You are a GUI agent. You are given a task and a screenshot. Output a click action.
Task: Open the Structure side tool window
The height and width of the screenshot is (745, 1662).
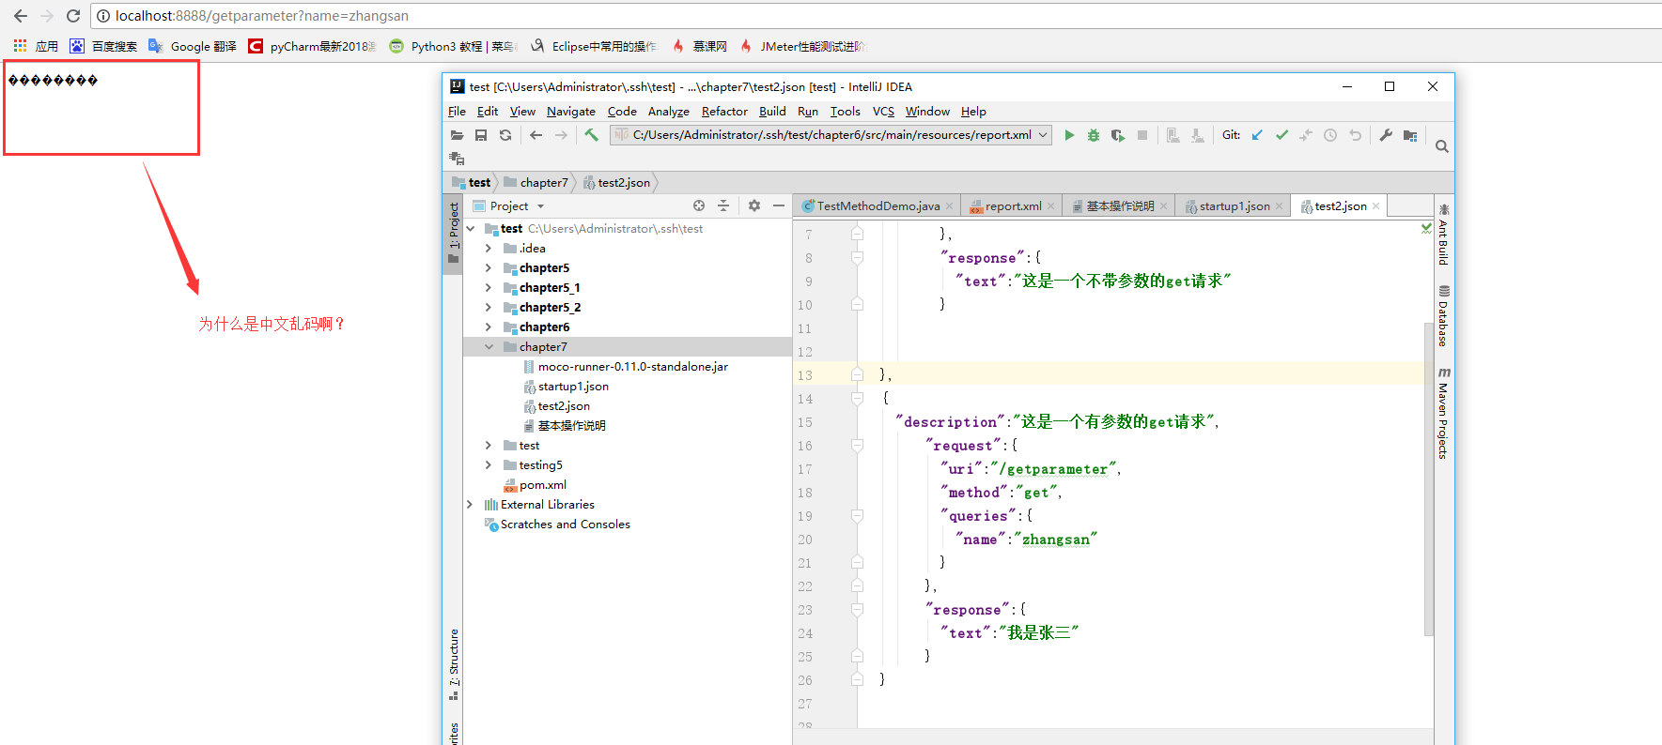coord(454,664)
